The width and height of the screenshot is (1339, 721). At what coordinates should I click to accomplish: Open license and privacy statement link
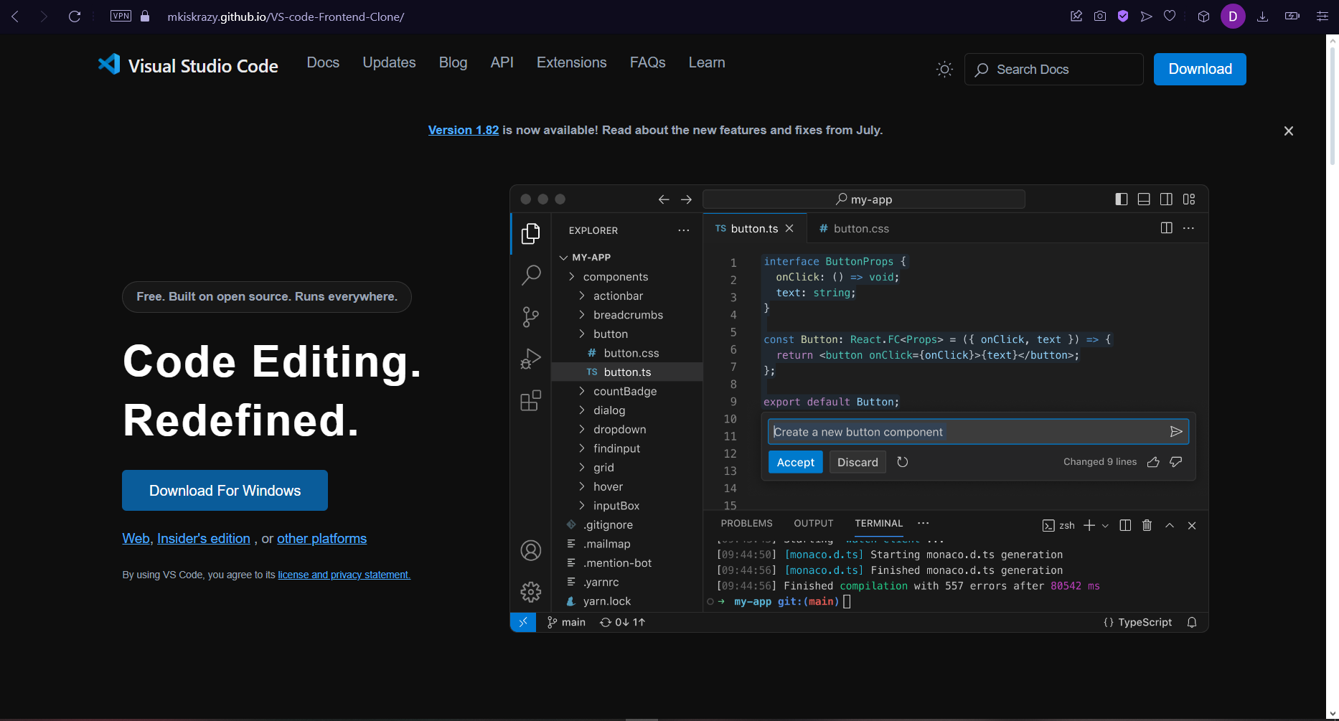344,575
